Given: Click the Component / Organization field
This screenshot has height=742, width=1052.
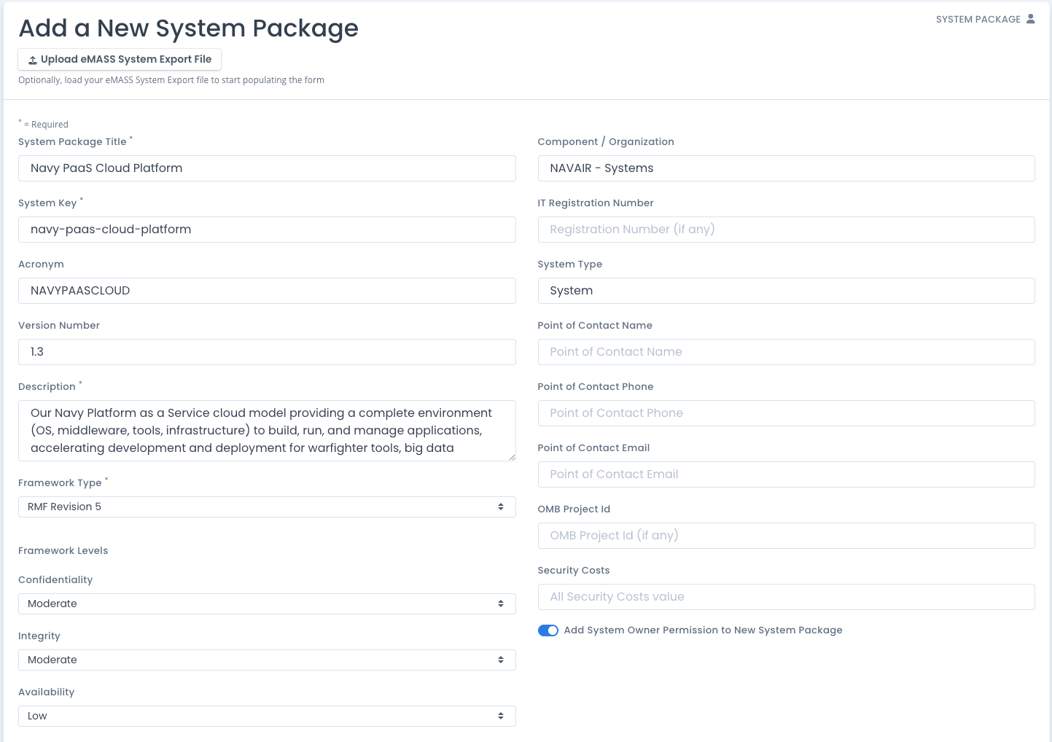Looking at the screenshot, I should click(x=786, y=168).
